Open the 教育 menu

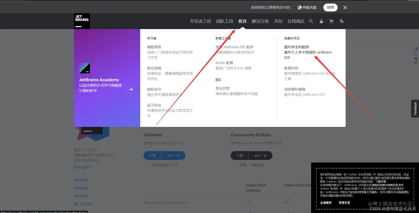(242, 21)
